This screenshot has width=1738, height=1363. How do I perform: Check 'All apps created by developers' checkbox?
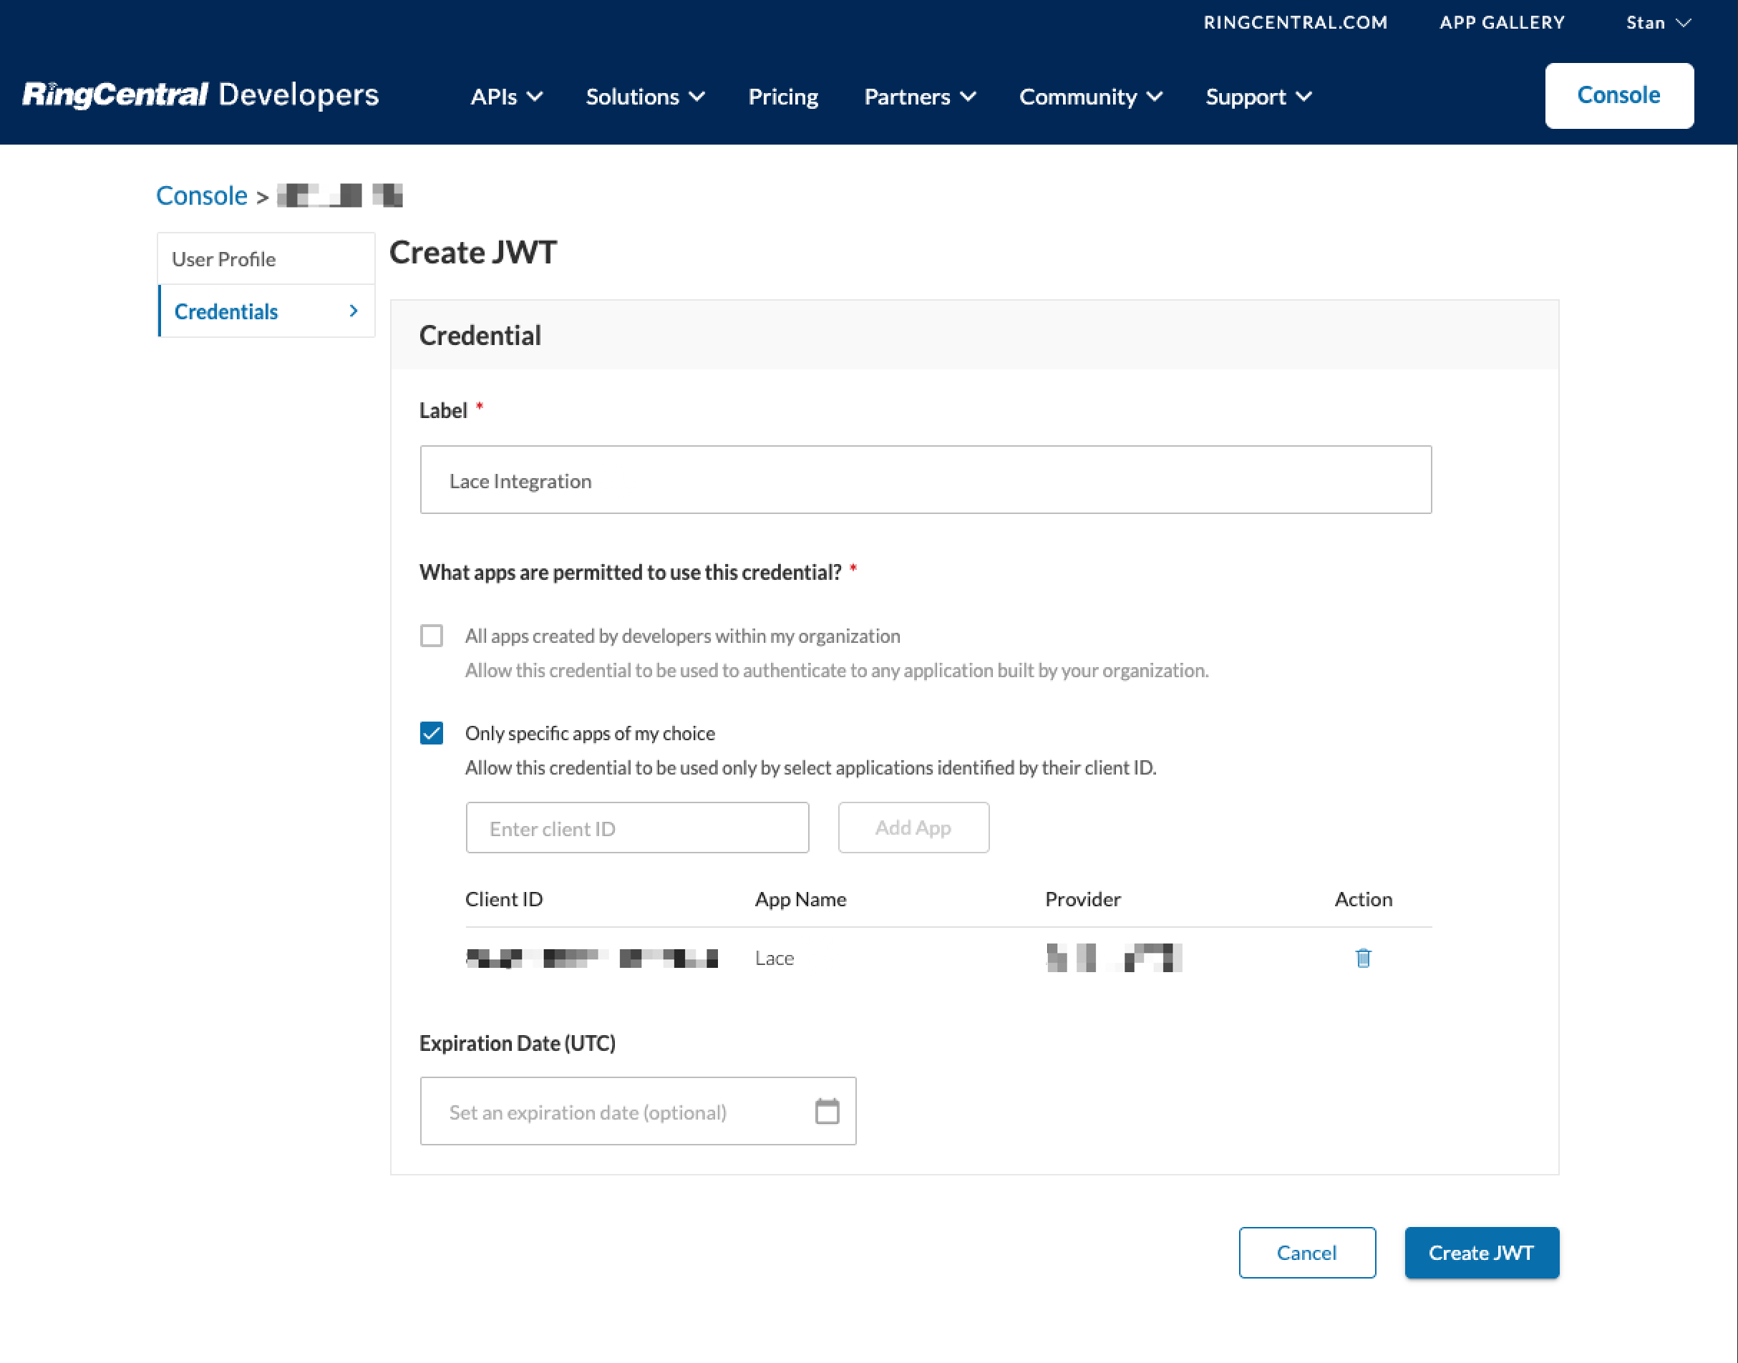[x=432, y=635]
